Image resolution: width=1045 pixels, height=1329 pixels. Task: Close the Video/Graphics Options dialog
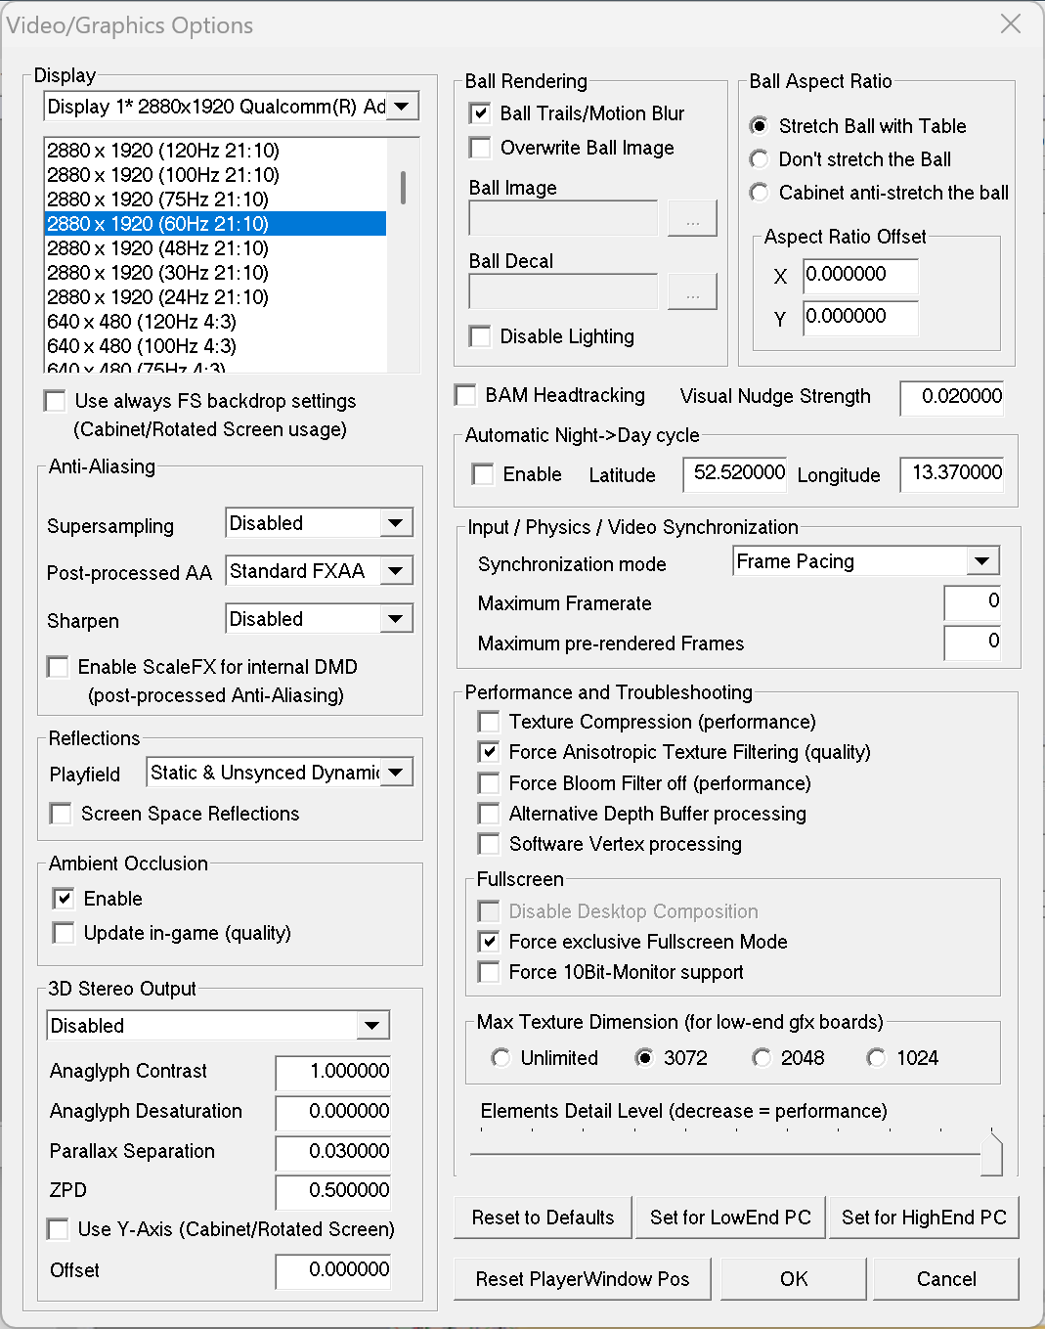click(x=1011, y=23)
